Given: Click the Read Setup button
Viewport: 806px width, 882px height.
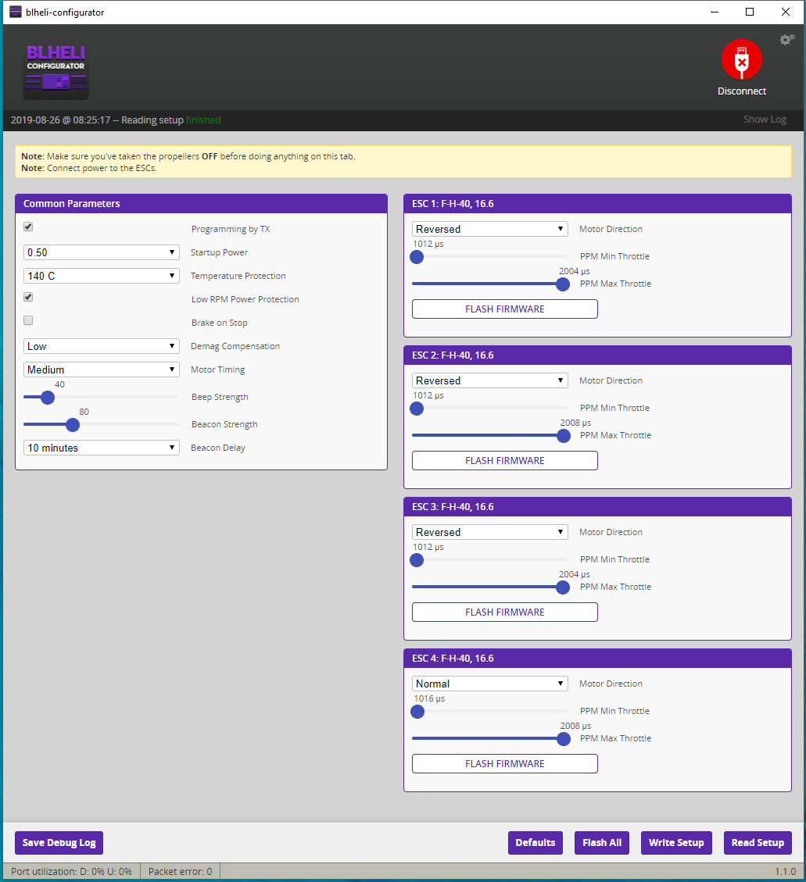Looking at the screenshot, I should (x=758, y=843).
